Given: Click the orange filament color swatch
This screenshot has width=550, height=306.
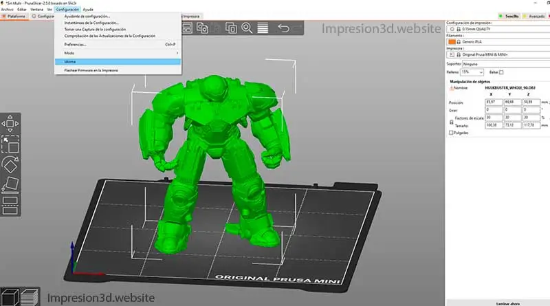Looking at the screenshot, I should point(452,42).
